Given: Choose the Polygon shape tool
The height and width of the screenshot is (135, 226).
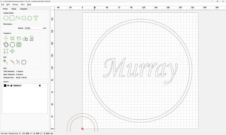Looking at the screenshot, I should pos(30,18).
